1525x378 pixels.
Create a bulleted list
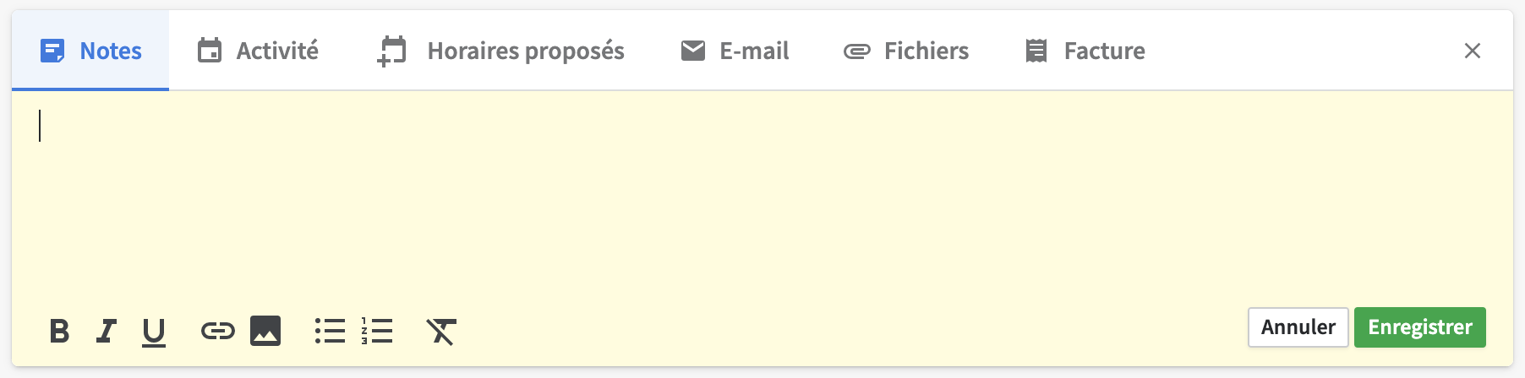point(330,331)
